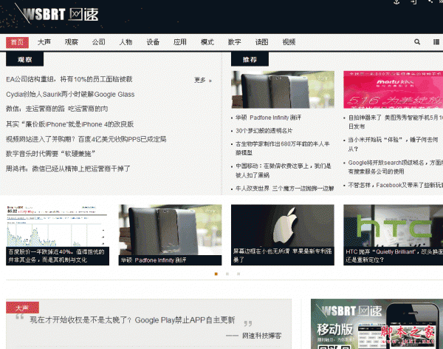Click the WSBRT 网速 site logo
Image resolution: width=443 pixels, height=349 pixels.
(x=57, y=13)
